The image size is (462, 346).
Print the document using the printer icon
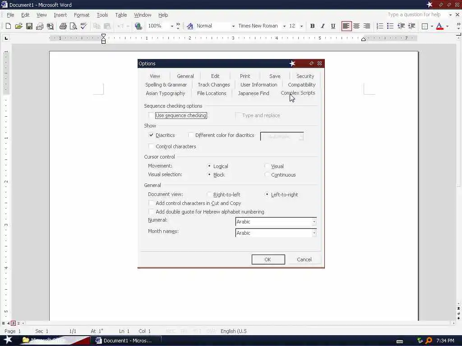[63, 26]
